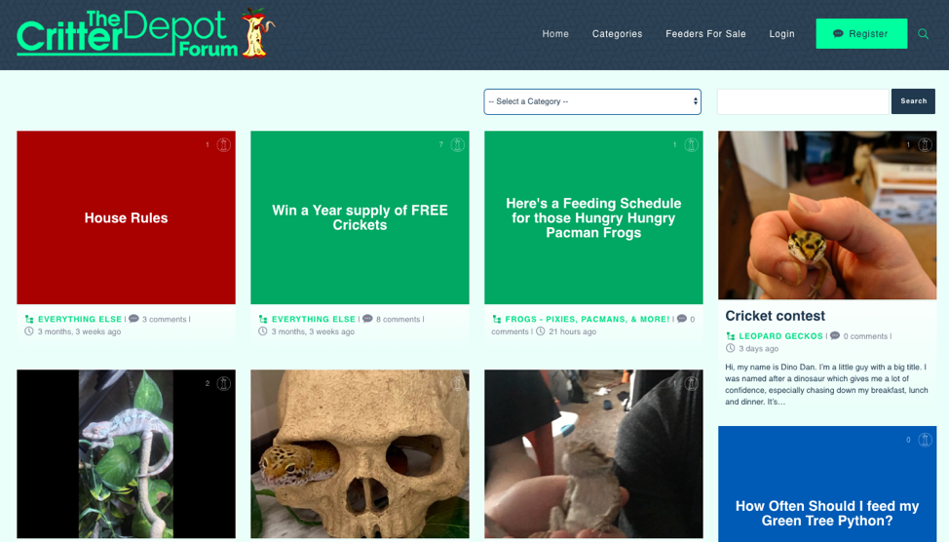The height and width of the screenshot is (542, 949).
Task: Click the '21 hours ago' timestamp
Action: 573,331
